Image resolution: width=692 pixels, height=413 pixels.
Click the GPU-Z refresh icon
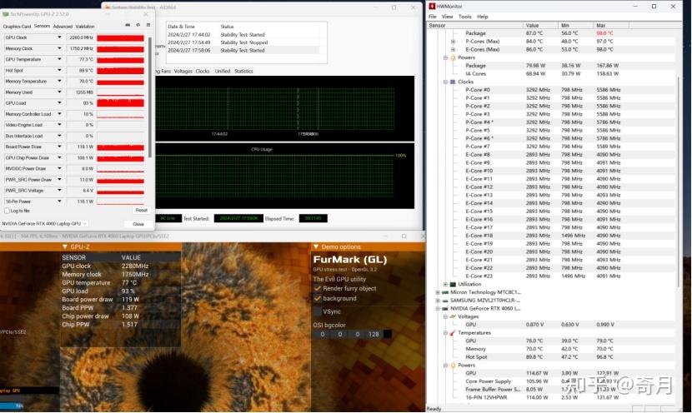coord(138,25)
